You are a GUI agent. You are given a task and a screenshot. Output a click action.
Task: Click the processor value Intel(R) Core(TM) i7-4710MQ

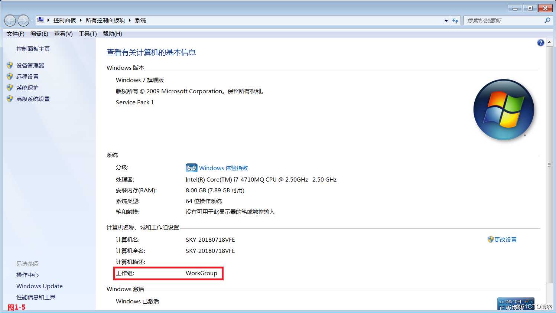point(261,180)
